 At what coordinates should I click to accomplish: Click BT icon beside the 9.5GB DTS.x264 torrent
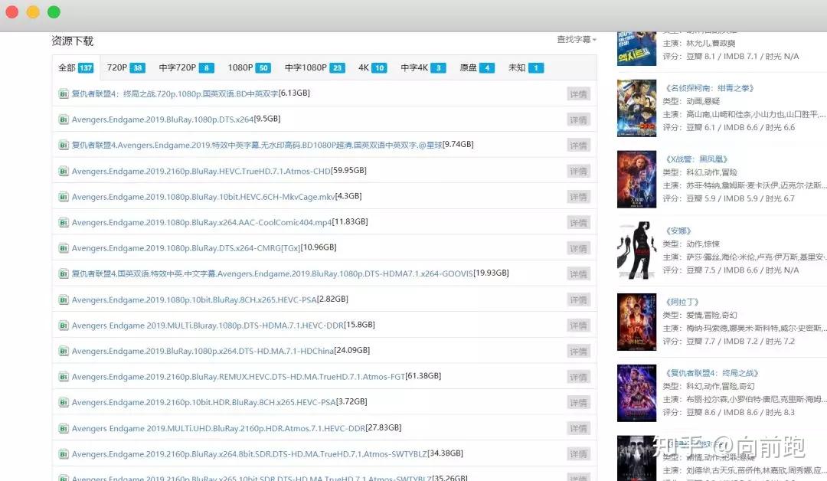pyautogui.click(x=64, y=119)
